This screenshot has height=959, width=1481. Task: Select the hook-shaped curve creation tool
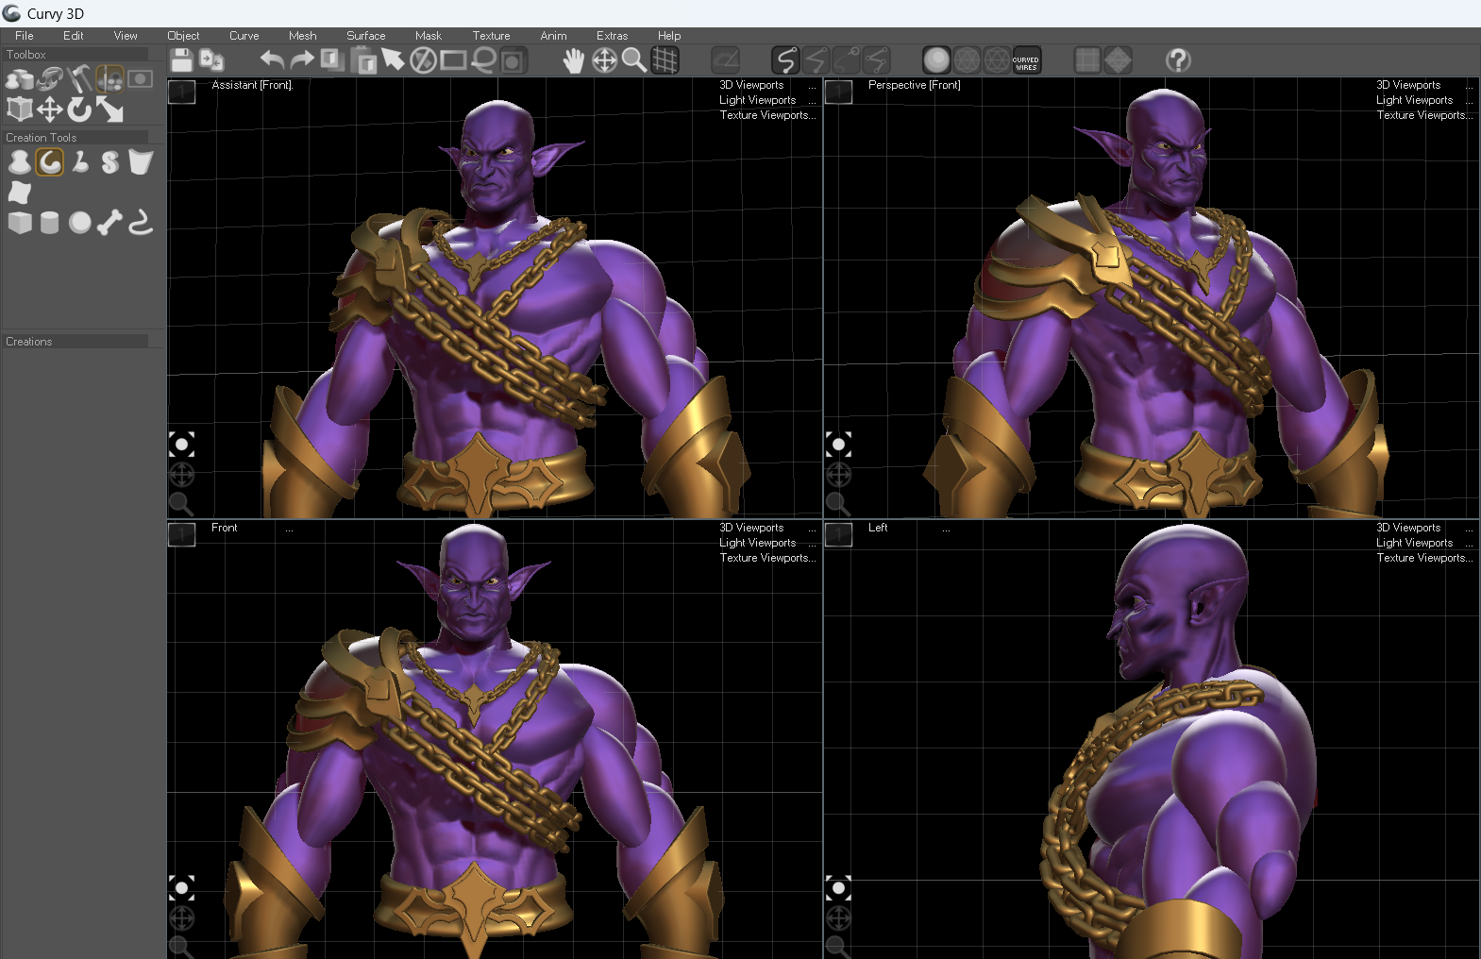point(141,223)
